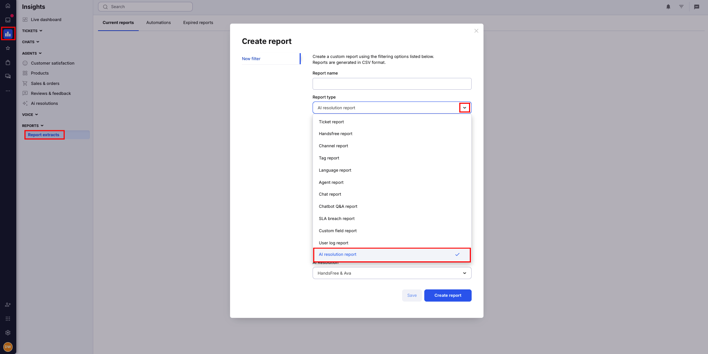Click the three-dots more icon in left rail

pos(8,91)
